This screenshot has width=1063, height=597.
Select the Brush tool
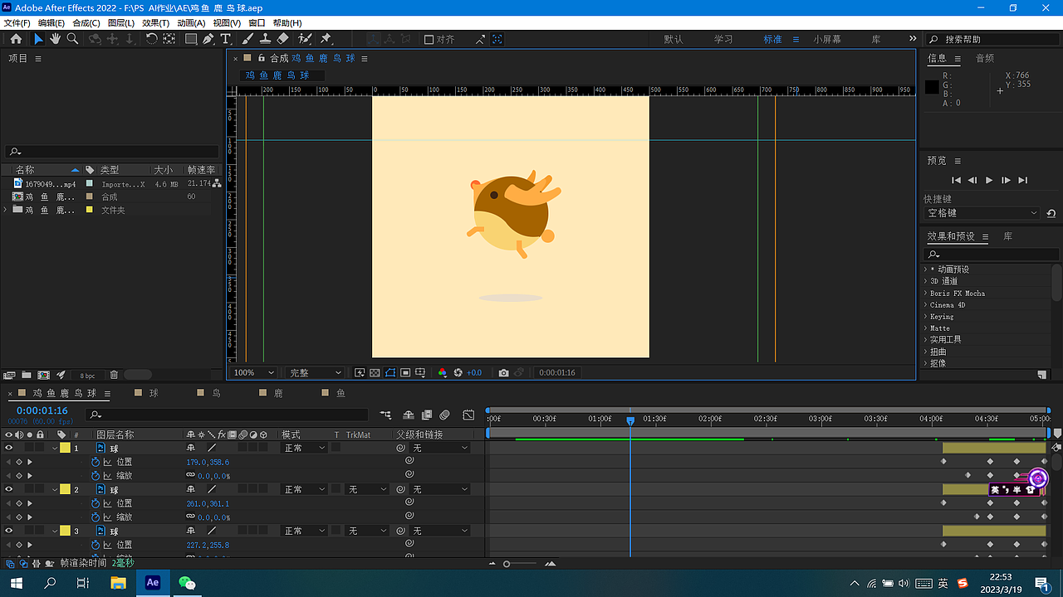point(247,39)
